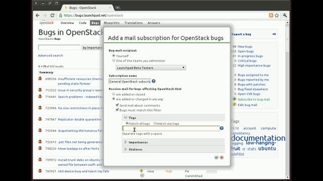Select Yourself as bug mail recipient
Image resolution: width=323 pixels, height=181 pixels.
pos(114,56)
